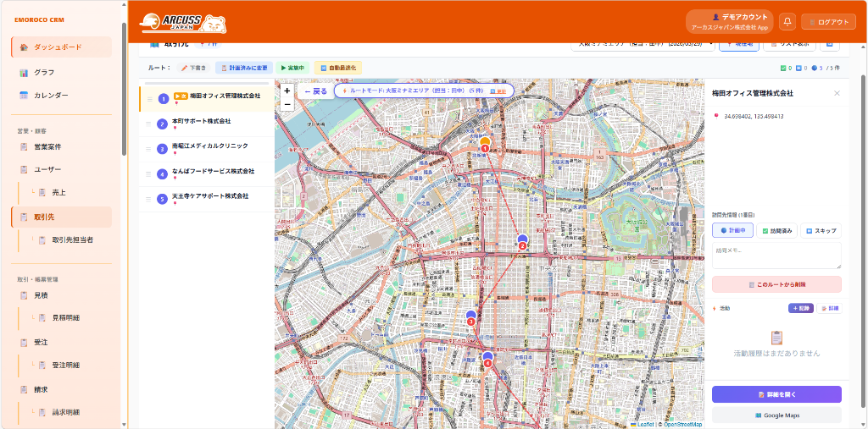
Task: Click the カレンダー calendar icon
Action: coord(24,95)
